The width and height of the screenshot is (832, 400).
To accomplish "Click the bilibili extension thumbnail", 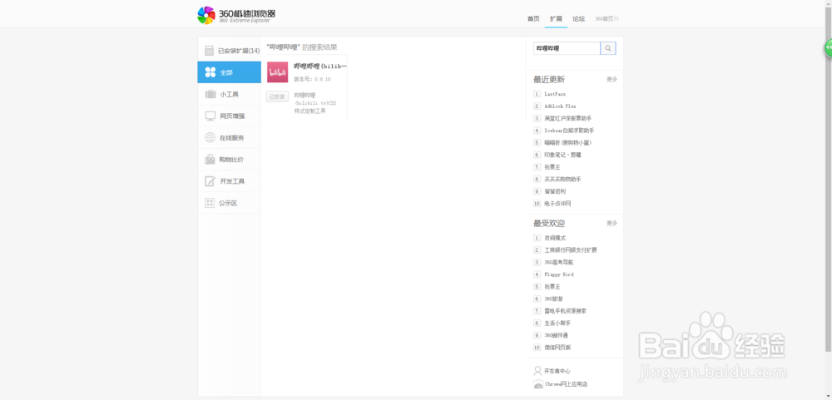I will tap(278, 72).
